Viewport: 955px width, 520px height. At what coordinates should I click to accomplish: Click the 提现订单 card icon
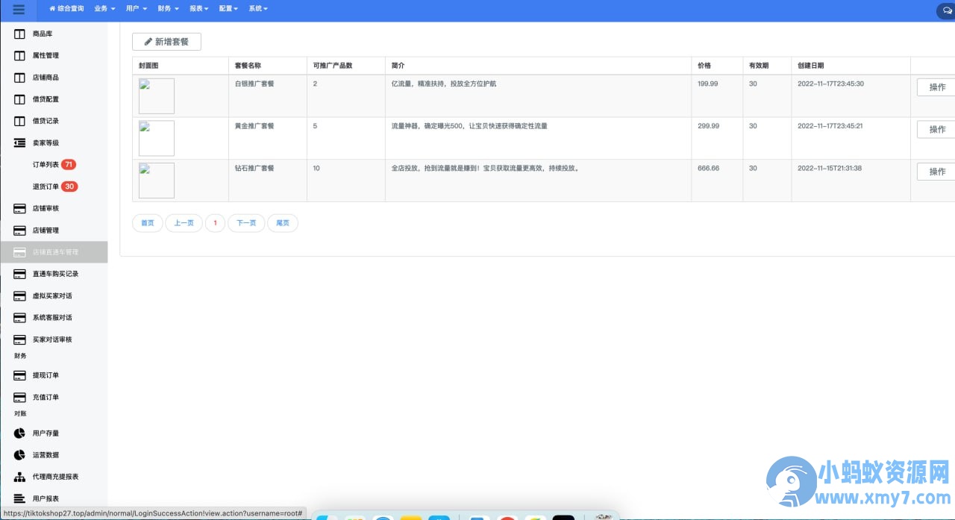point(19,375)
